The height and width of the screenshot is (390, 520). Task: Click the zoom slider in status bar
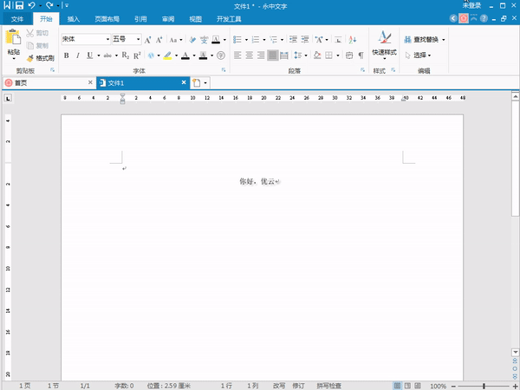click(481, 386)
